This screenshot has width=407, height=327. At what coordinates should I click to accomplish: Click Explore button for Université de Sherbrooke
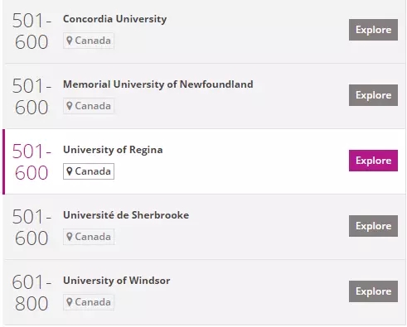pyautogui.click(x=373, y=226)
